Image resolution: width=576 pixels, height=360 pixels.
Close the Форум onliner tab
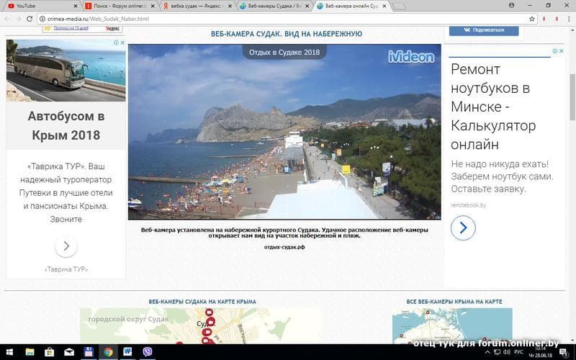[153, 6]
